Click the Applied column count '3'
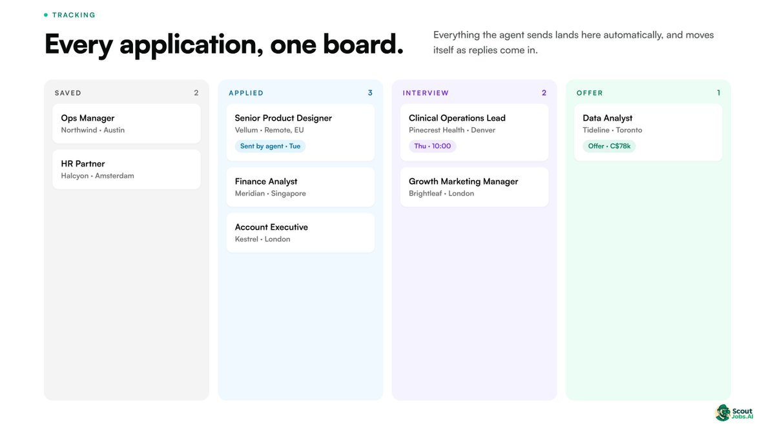 point(370,93)
